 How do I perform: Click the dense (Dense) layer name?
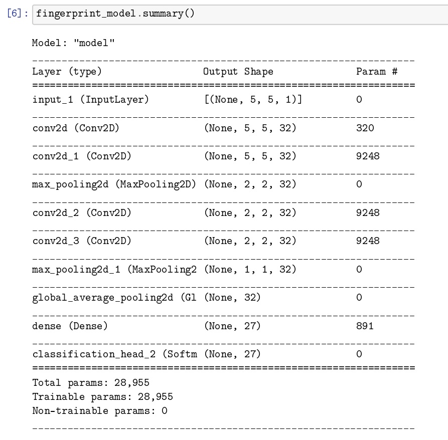(x=70, y=326)
